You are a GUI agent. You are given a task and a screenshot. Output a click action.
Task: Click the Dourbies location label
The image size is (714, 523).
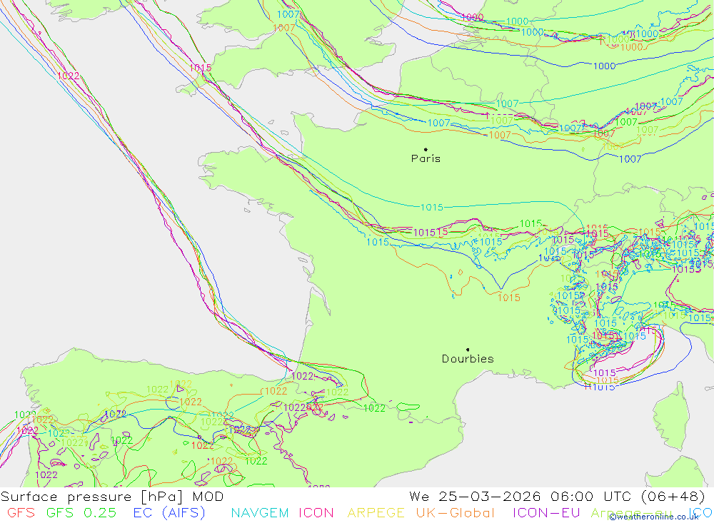tap(468, 359)
